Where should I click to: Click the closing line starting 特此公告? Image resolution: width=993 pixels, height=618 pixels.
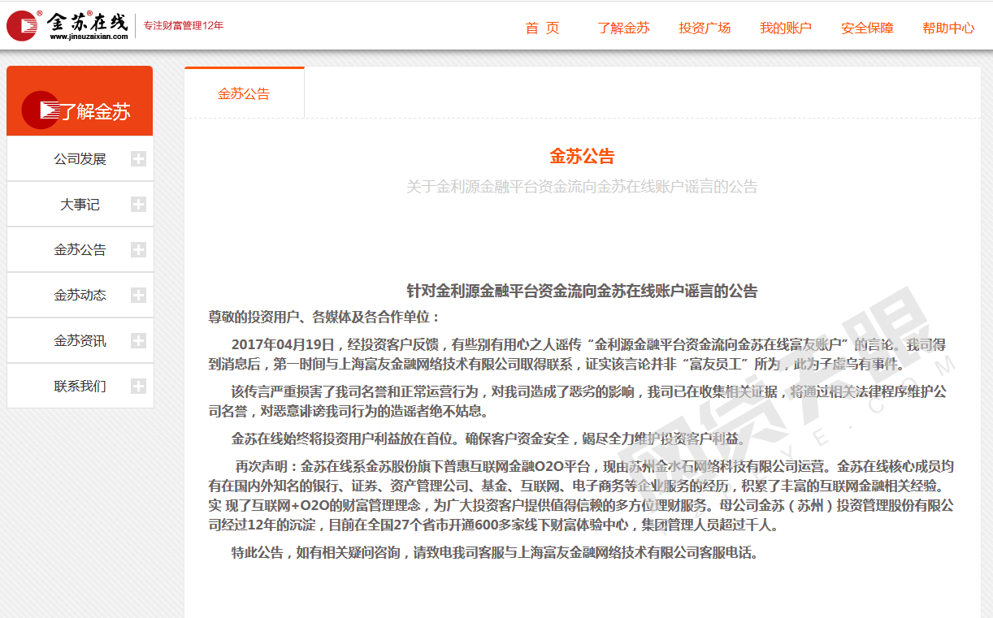[495, 552]
